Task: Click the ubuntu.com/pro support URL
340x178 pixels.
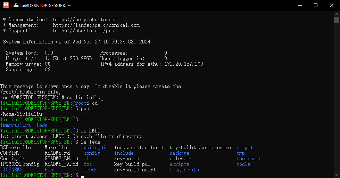Action: (x=84, y=31)
